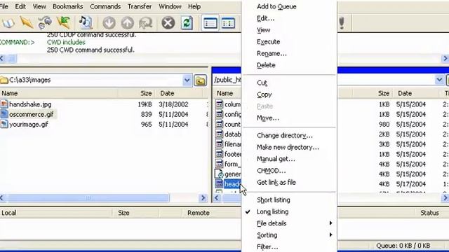Choose Rename... in context menu
This screenshot has width=449, height=252.
click(272, 53)
